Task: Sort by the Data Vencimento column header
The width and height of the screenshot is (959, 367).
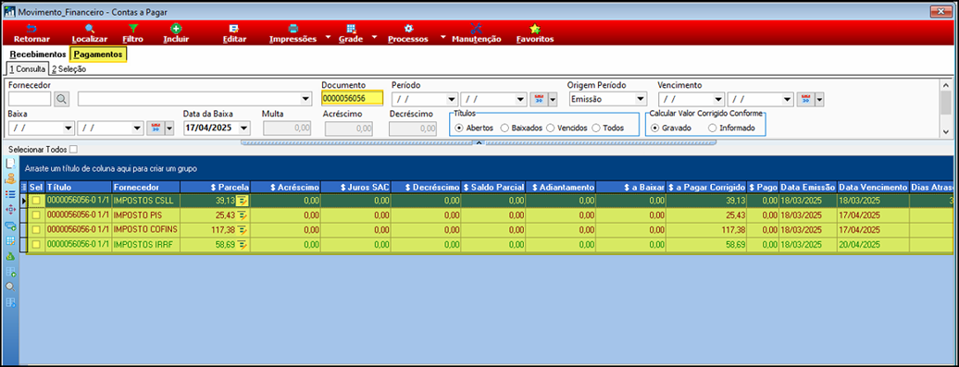Action: [874, 187]
